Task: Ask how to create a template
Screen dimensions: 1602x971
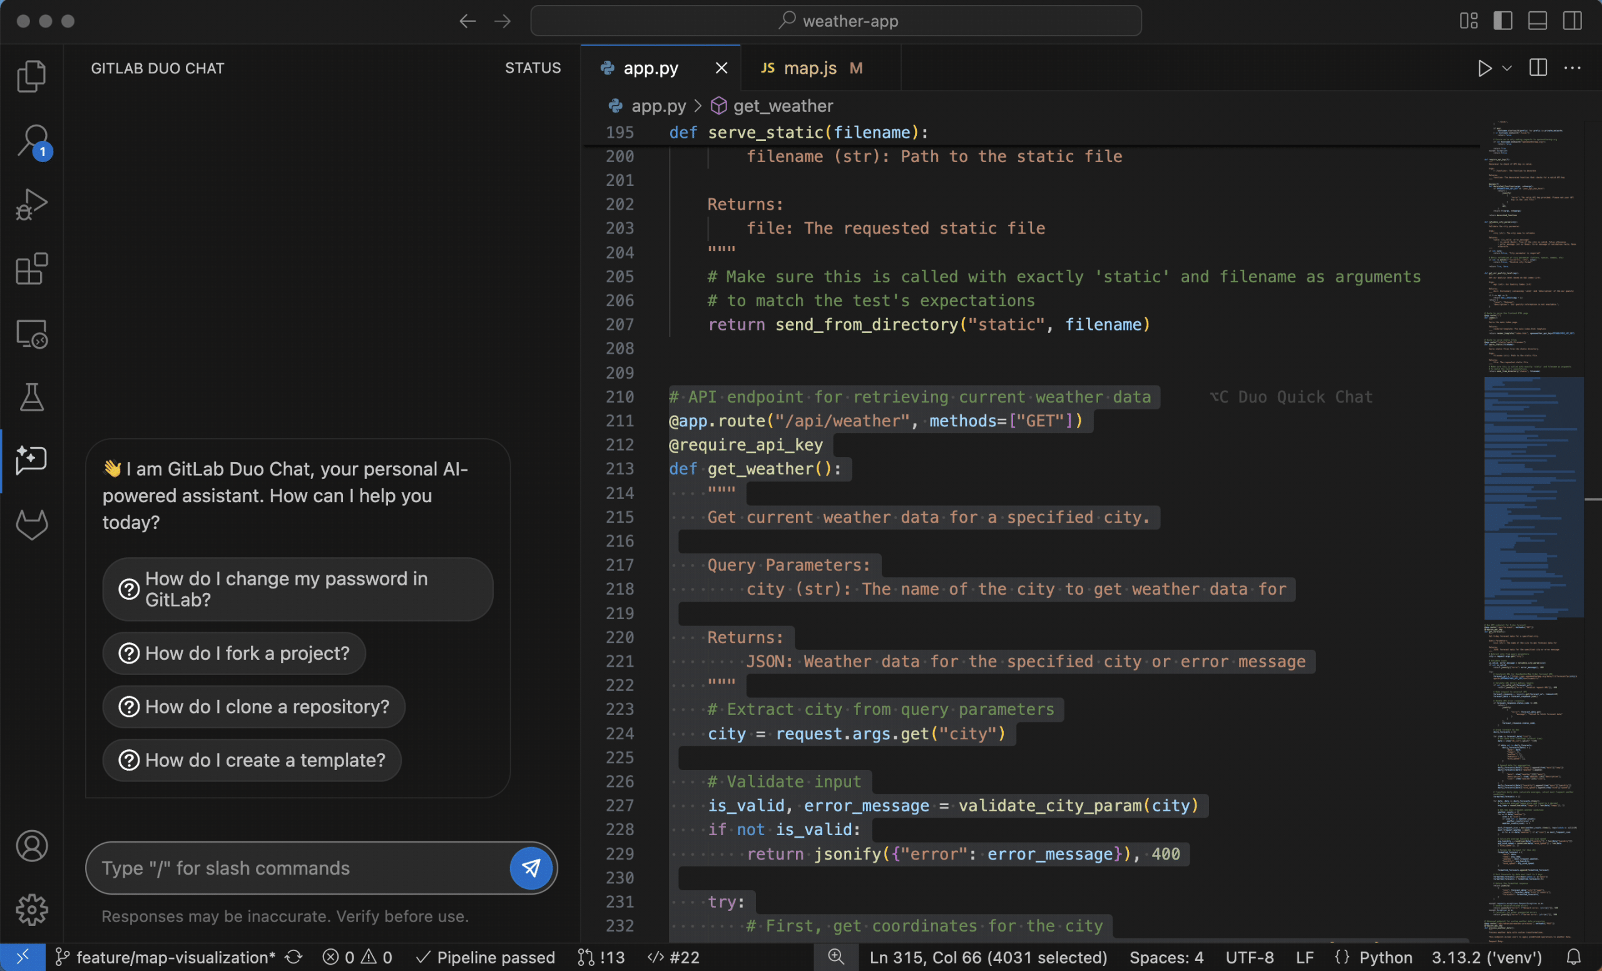Action: [x=252, y=759]
